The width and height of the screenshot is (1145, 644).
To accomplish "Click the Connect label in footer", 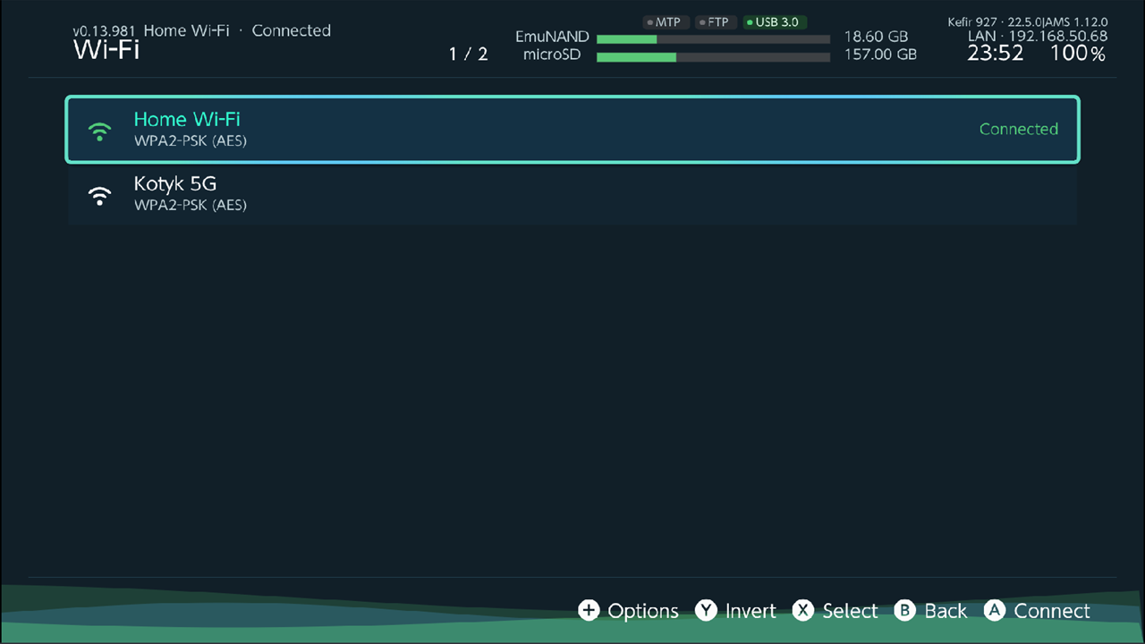I will 1052,611.
